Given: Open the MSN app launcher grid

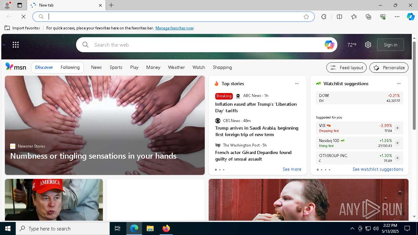Looking at the screenshot, I should pyautogui.click(x=16, y=45).
